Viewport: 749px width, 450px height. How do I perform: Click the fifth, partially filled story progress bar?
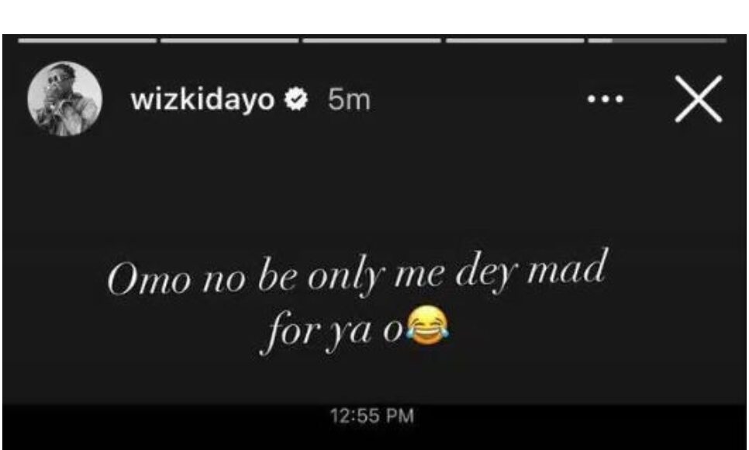point(658,40)
